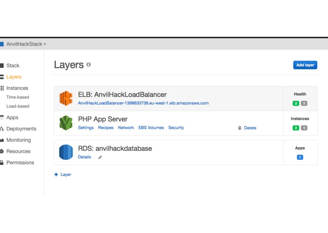Select Layers in the sidebar

[14, 77]
